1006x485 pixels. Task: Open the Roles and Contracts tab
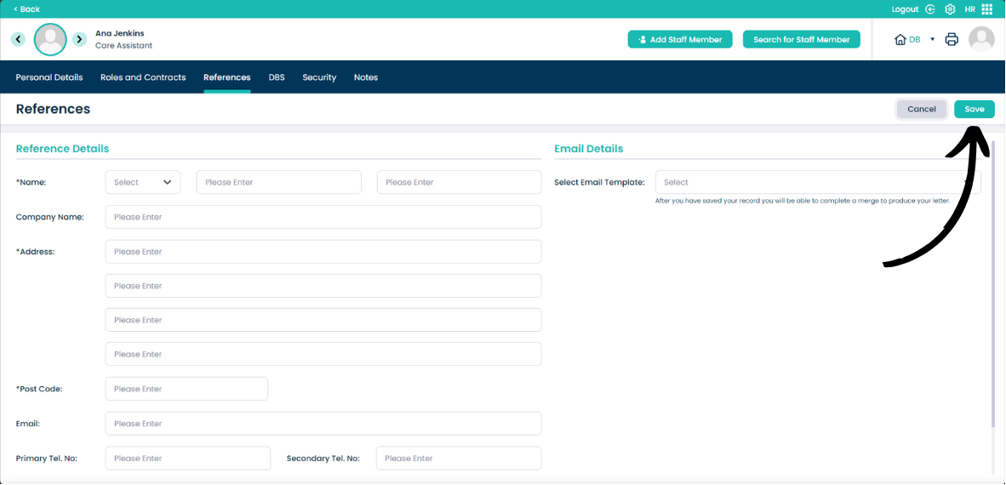tap(143, 77)
